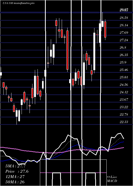Image resolution: width=133 pixels, height=186 pixels.
Task: Click the 25.01 price axis label
Action: click(x=124, y=77)
